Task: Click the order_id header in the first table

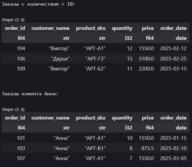Action: click(x=15, y=28)
